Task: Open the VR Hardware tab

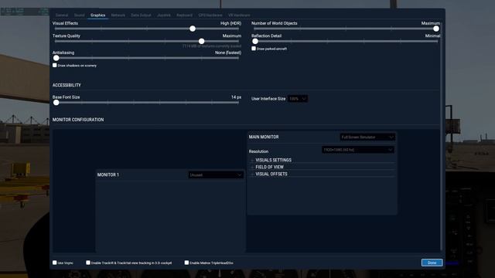Action: pos(239,15)
